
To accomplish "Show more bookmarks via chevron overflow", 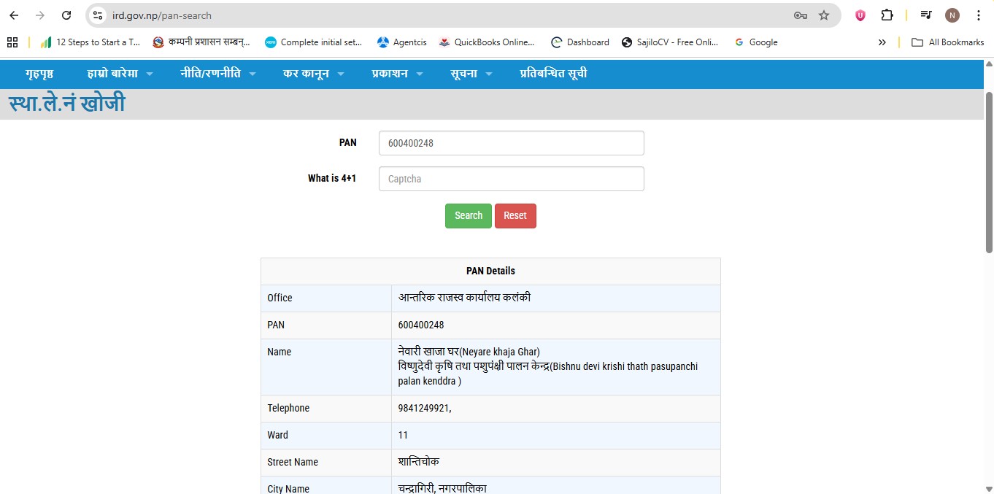I will 882,42.
